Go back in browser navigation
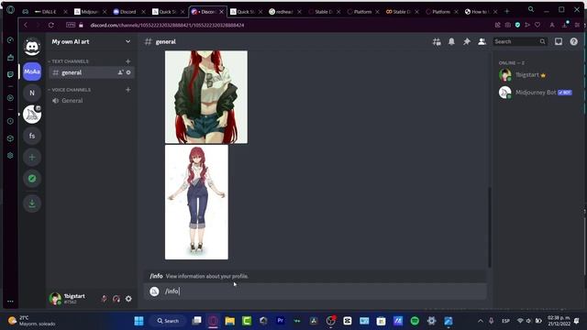Image resolution: width=587 pixels, height=330 pixels. pos(26,25)
